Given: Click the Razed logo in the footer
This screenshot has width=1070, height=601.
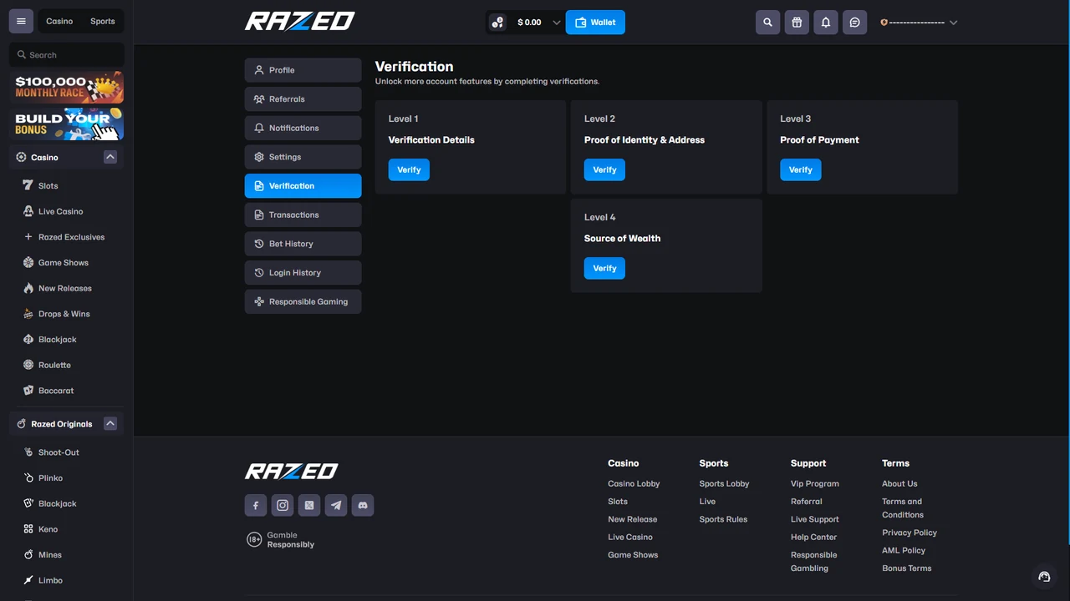Looking at the screenshot, I should tap(291, 472).
